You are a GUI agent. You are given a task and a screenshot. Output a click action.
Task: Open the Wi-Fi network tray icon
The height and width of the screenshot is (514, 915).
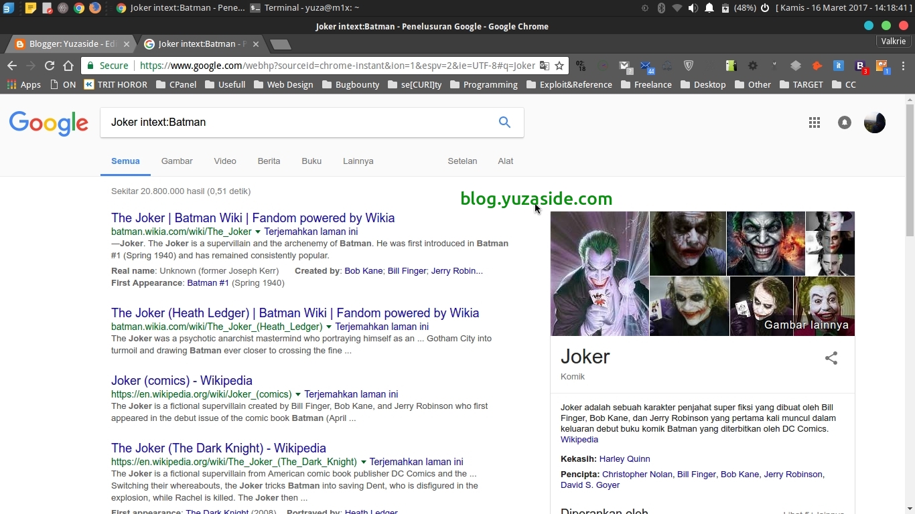(677, 8)
